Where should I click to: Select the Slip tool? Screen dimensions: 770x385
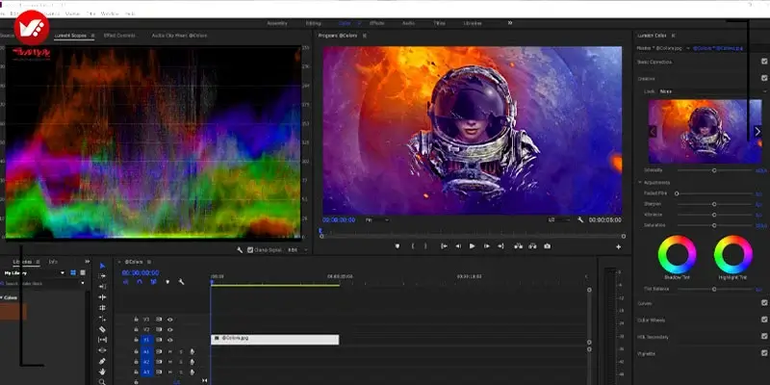[103, 340]
